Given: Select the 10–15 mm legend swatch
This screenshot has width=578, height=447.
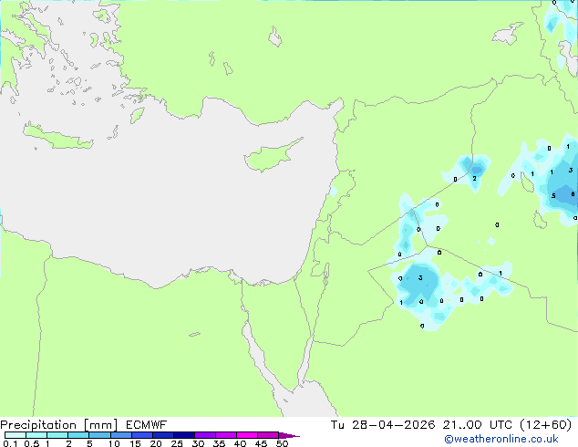Looking at the screenshot, I should 120,435.
